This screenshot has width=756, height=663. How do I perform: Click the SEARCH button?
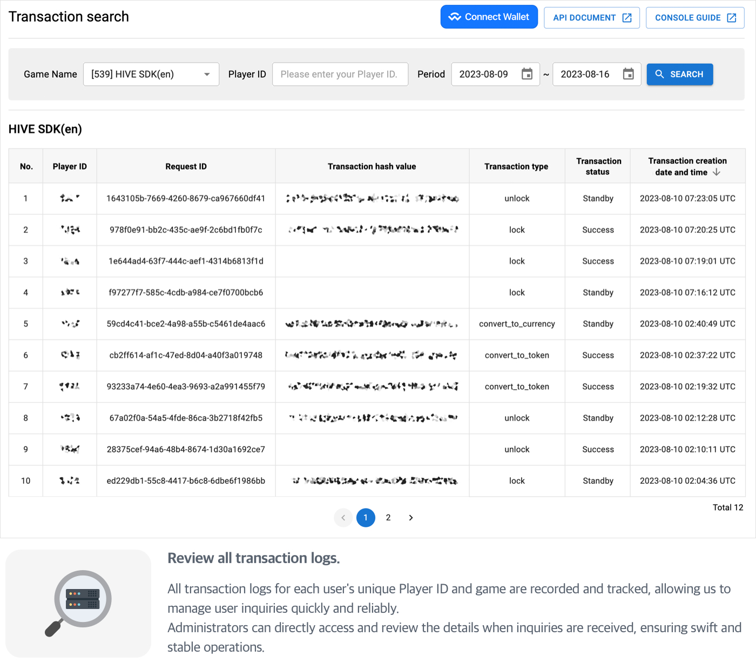pos(680,74)
